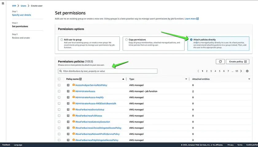
Task: Expand AlexaForBusinessGatewayExecution details
Action: (68, 122)
